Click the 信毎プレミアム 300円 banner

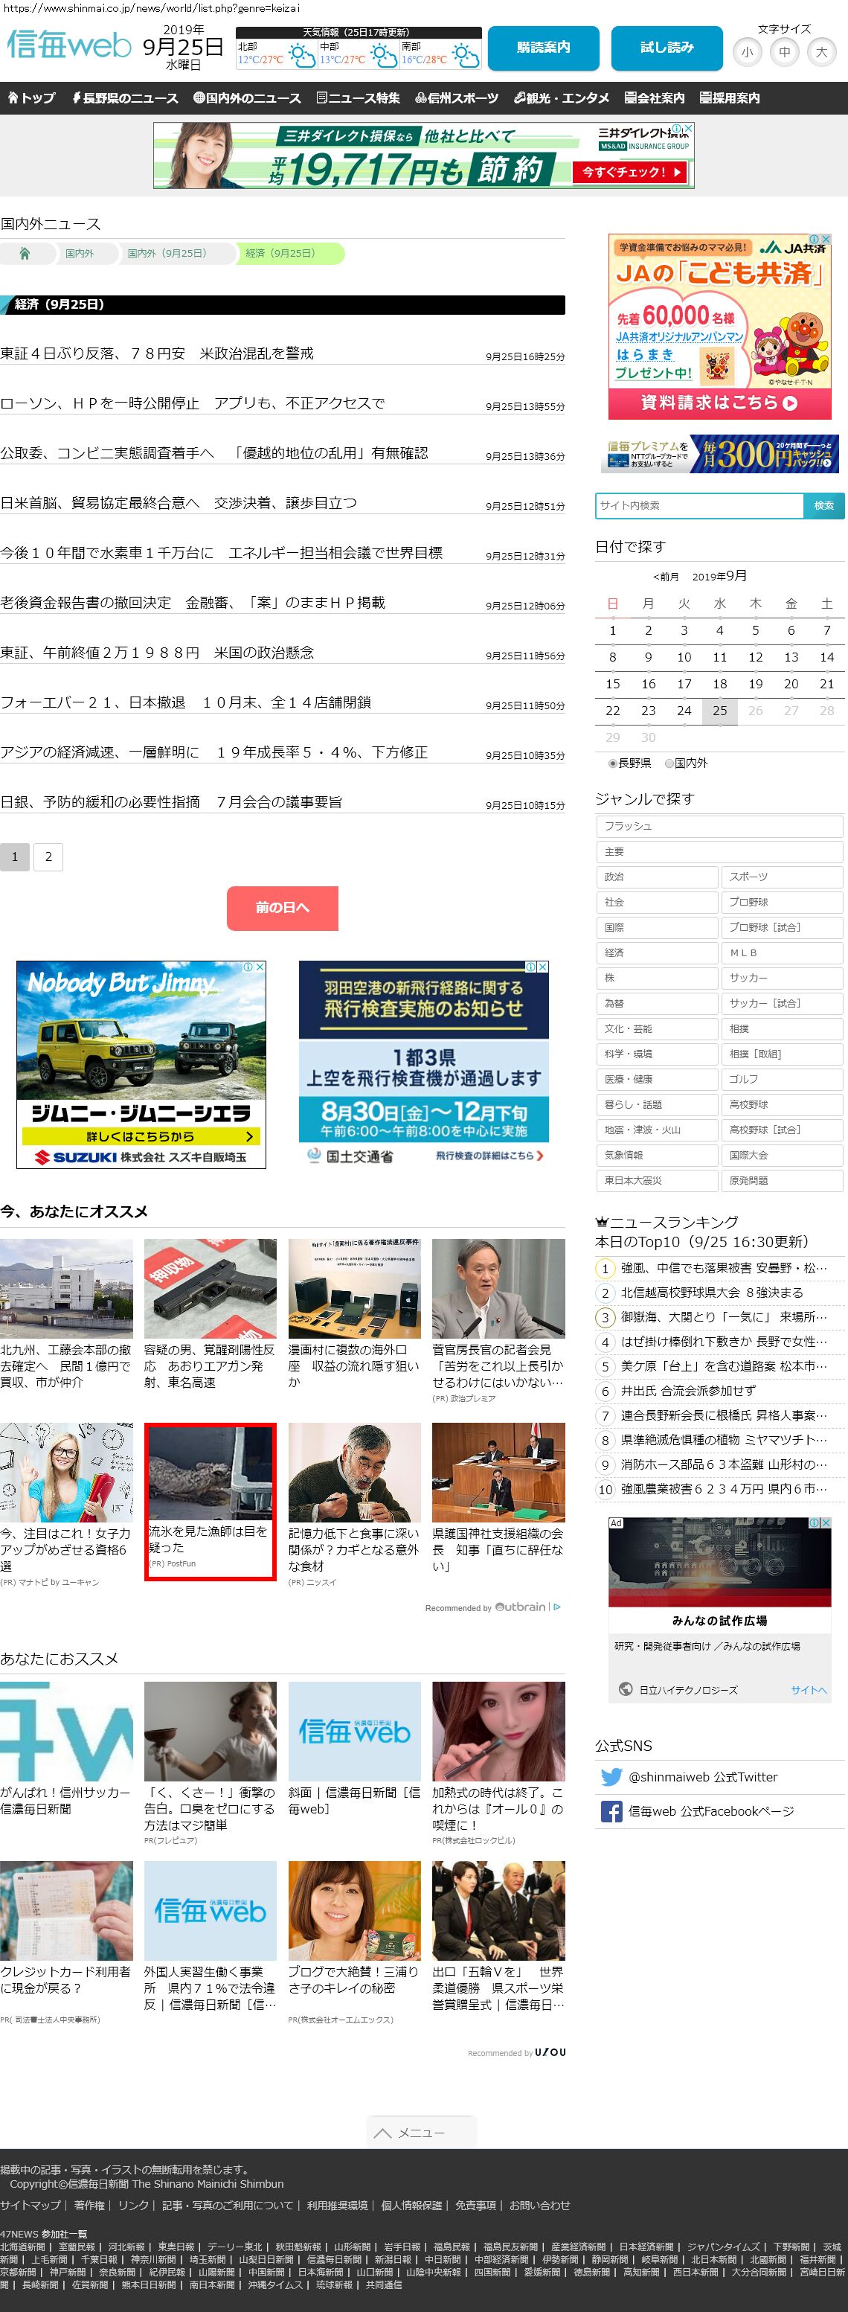[719, 454]
